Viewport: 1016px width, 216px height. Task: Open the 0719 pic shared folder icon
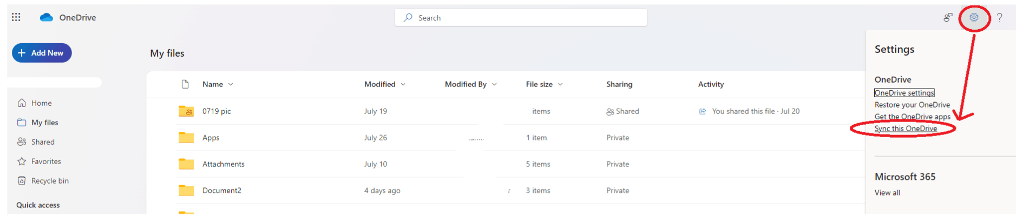pyautogui.click(x=186, y=111)
